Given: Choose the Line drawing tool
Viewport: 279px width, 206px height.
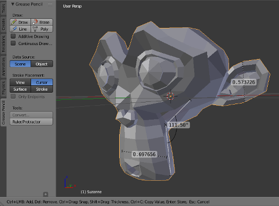Looking at the screenshot, I should 20,29.
